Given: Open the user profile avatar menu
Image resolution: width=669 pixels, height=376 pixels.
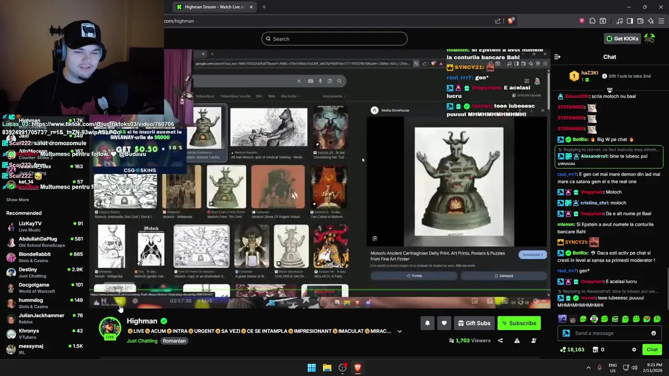Looking at the screenshot, I should [650, 38].
